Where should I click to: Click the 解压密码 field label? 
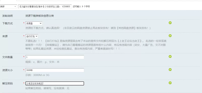click(8, 83)
